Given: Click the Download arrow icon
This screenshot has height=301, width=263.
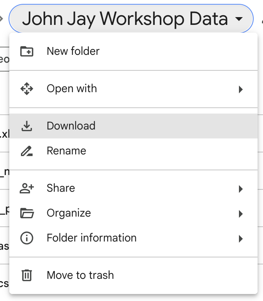Looking at the screenshot, I should (x=27, y=126).
